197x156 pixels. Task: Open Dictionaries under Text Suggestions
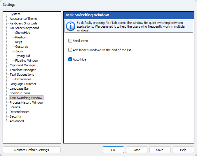[23, 79]
